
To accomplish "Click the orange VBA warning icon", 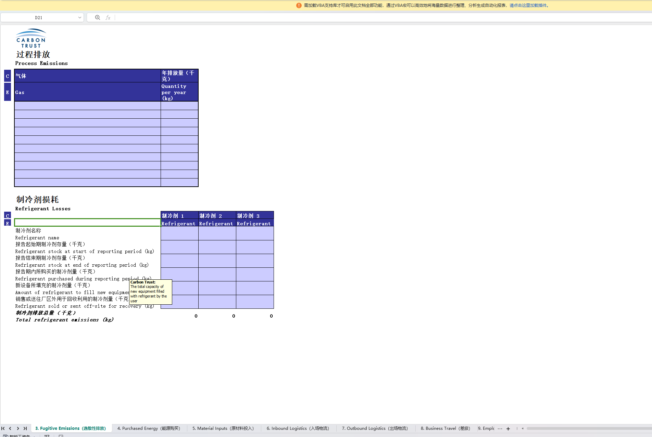I will click(299, 5).
